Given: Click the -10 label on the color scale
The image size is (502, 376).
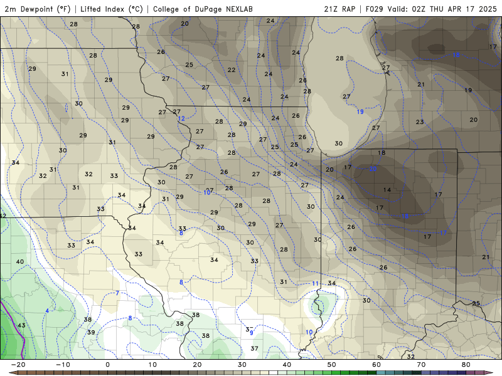Looking at the screenshot, I should tap(63, 365).
